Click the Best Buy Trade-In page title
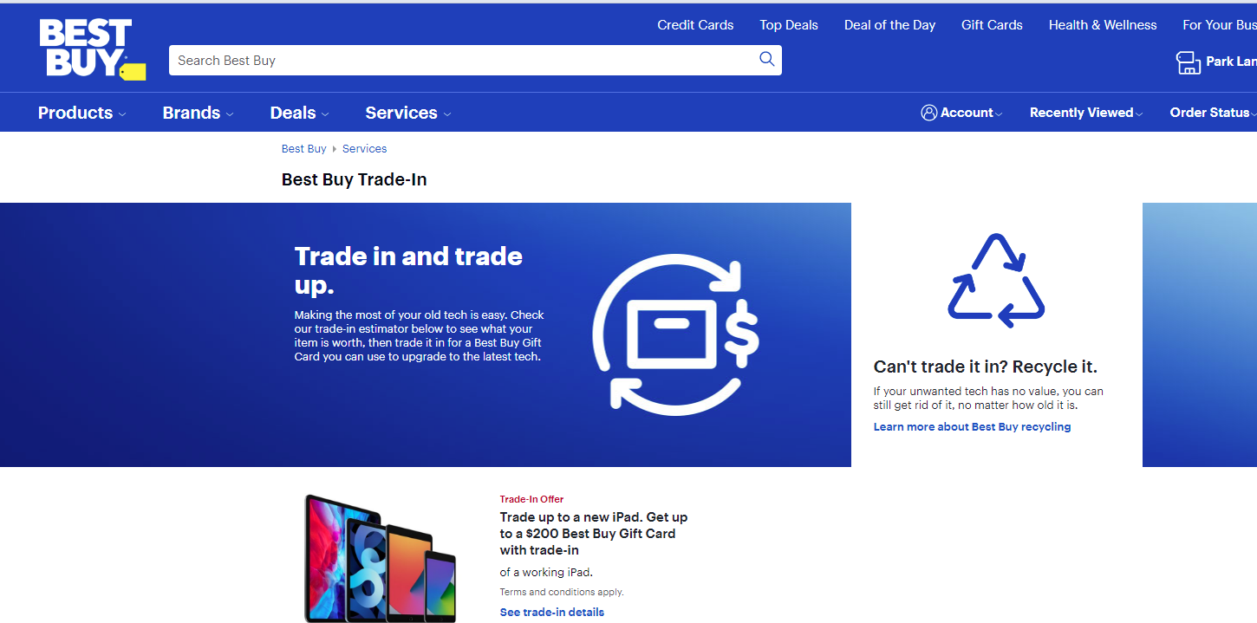Image resolution: width=1257 pixels, height=623 pixels. (354, 180)
